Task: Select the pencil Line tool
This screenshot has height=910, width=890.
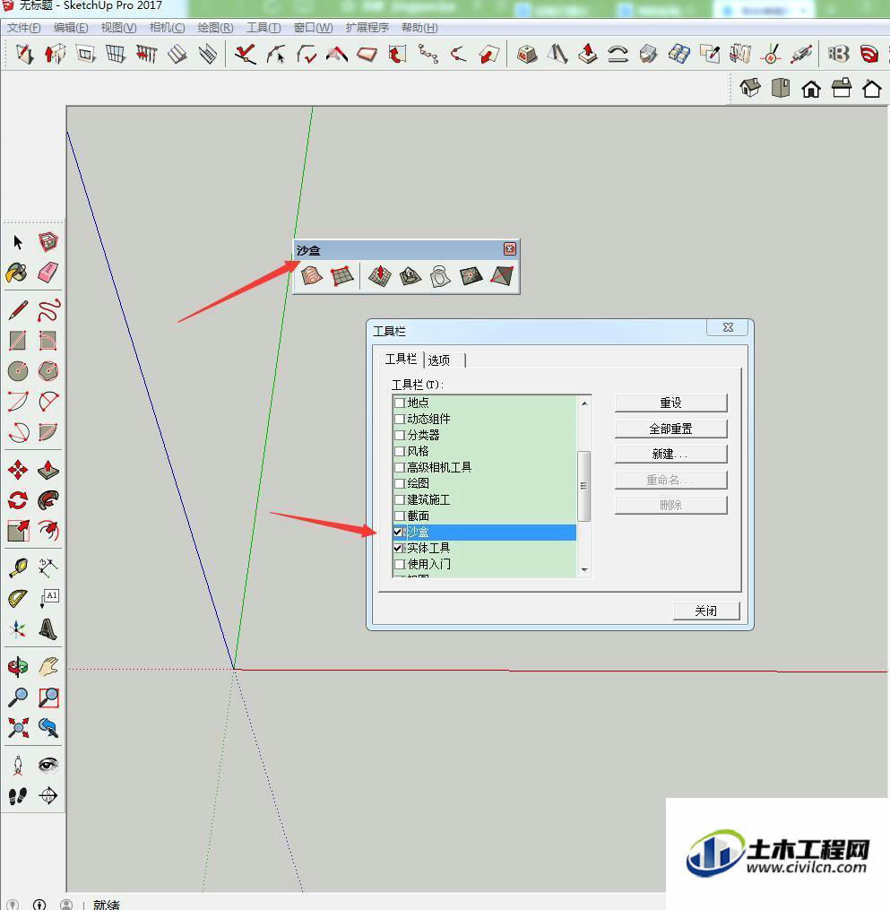Action: click(18, 310)
